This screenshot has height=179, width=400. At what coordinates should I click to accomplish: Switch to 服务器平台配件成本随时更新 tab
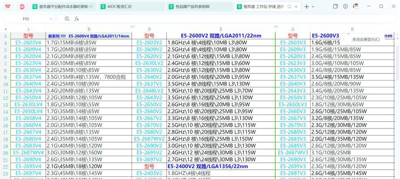tap(63, 7)
